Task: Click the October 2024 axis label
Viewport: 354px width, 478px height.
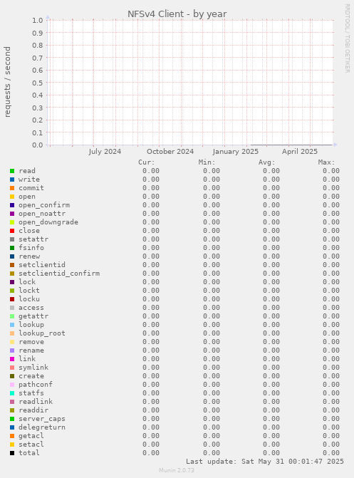Action: 170,152
